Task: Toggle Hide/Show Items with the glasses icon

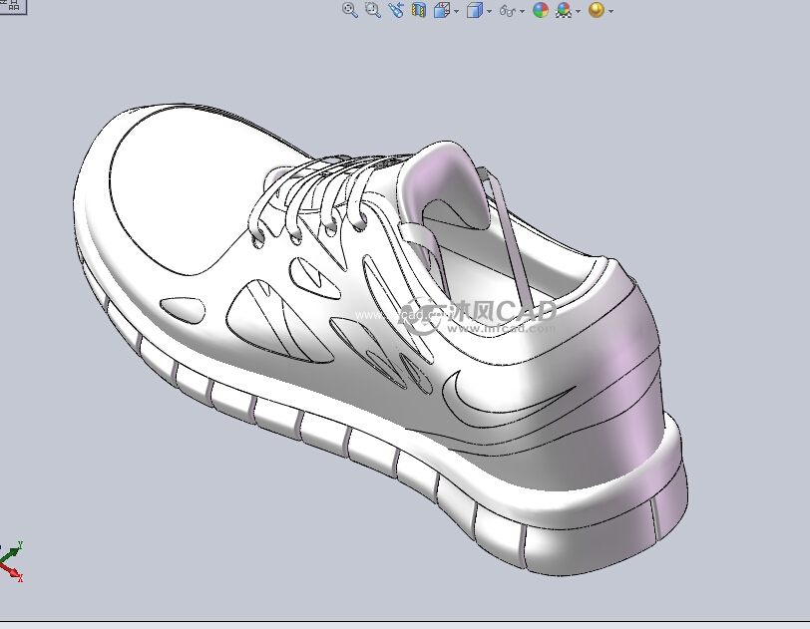Action: tap(507, 10)
